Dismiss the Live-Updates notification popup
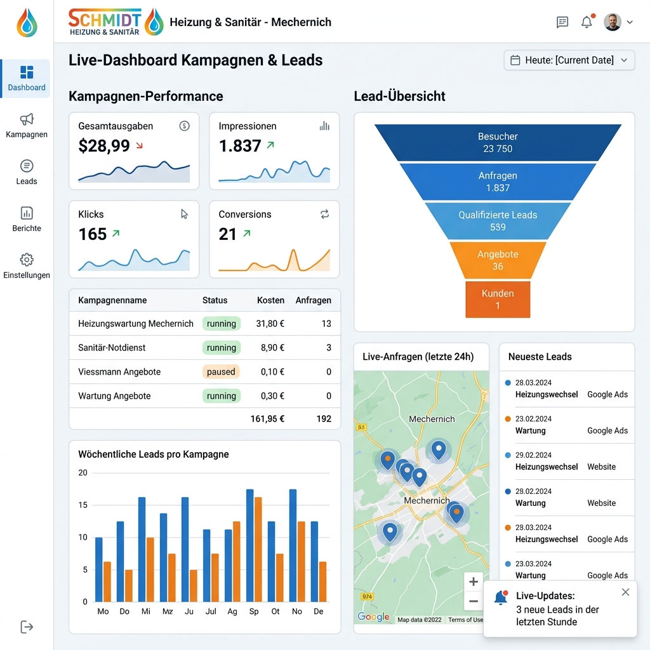Image resolution: width=650 pixels, height=650 pixels. point(625,591)
